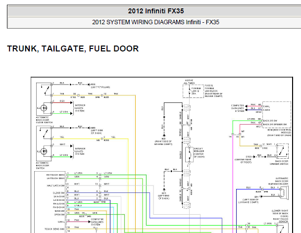The height and width of the screenshot is (233, 301).
Task: Click the 'CIRCUIT BREAKER (CENTER OF DASH)' label
Action: coord(199,153)
